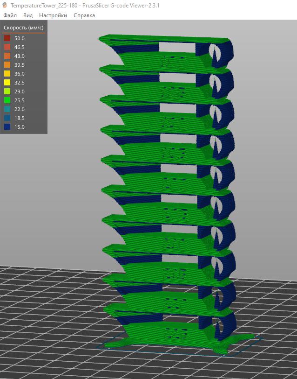The image size is (297, 379).
Task: Click the 32.5 legend value text
Action: coord(19,83)
